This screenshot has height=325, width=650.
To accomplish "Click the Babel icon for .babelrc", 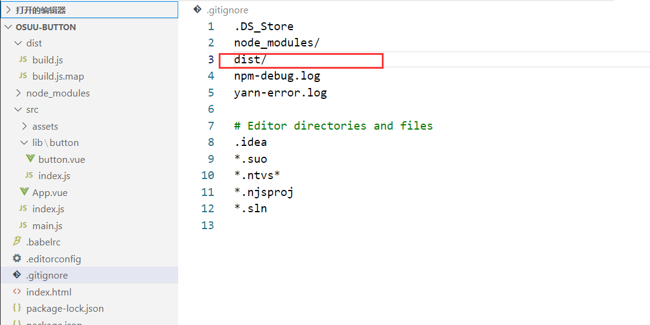I will [17, 242].
